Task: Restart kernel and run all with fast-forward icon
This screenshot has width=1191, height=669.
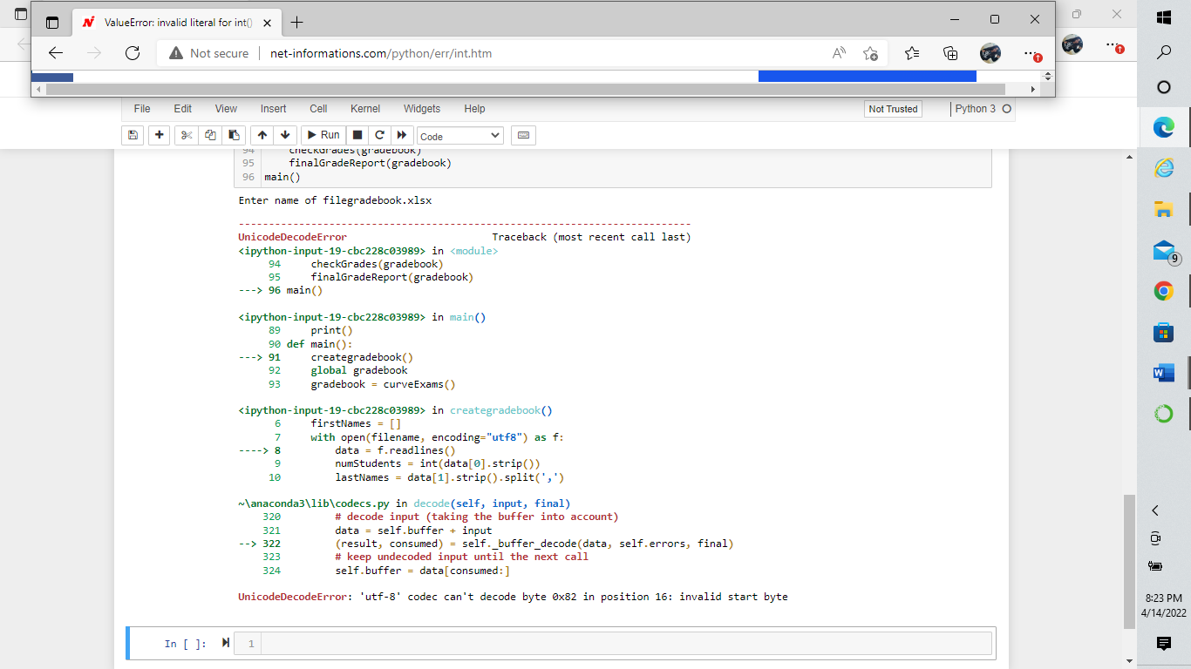Action: pyautogui.click(x=401, y=135)
